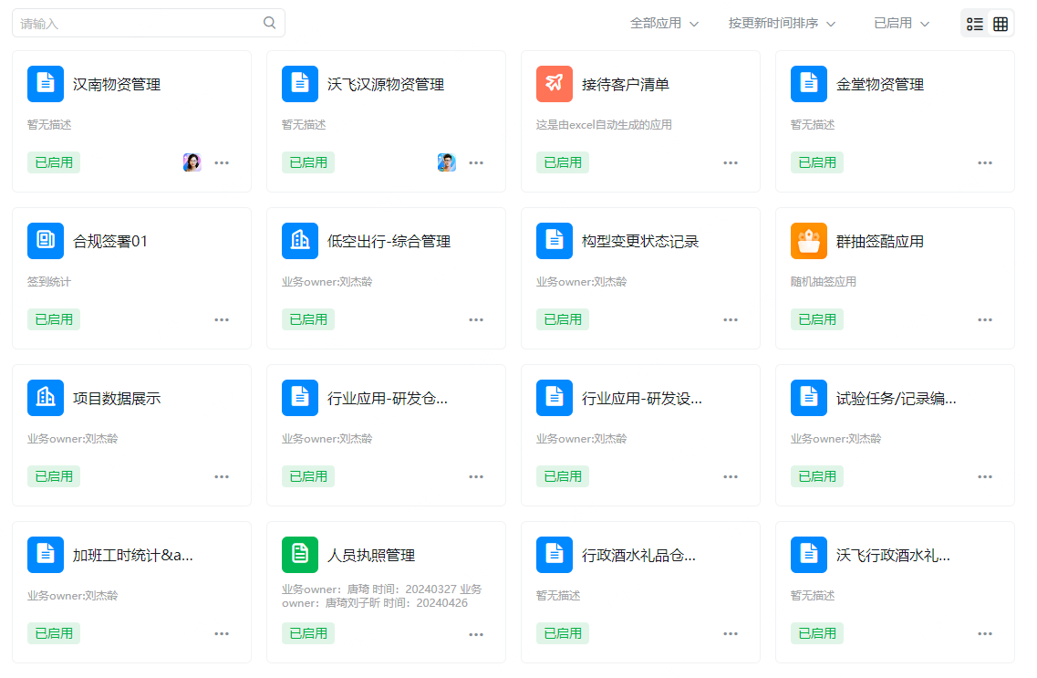This screenshot has width=1037, height=678.
Task: Click 已启用 tag on 合规签署01
Action: [x=54, y=318]
